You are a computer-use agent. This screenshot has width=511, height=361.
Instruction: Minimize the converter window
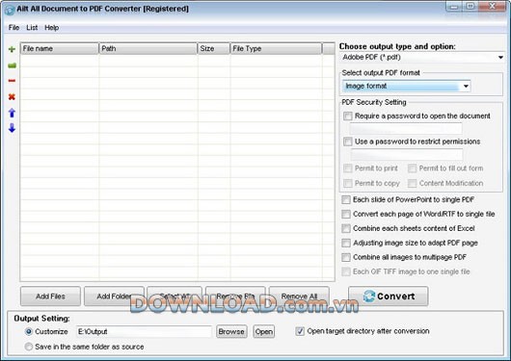pos(454,7)
